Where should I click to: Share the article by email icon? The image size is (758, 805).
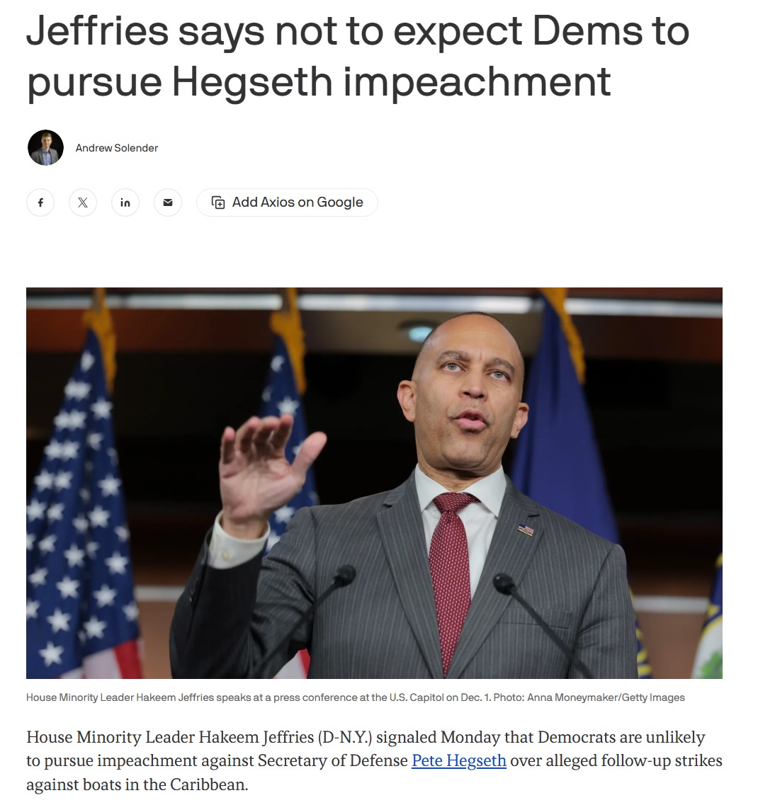pos(168,202)
